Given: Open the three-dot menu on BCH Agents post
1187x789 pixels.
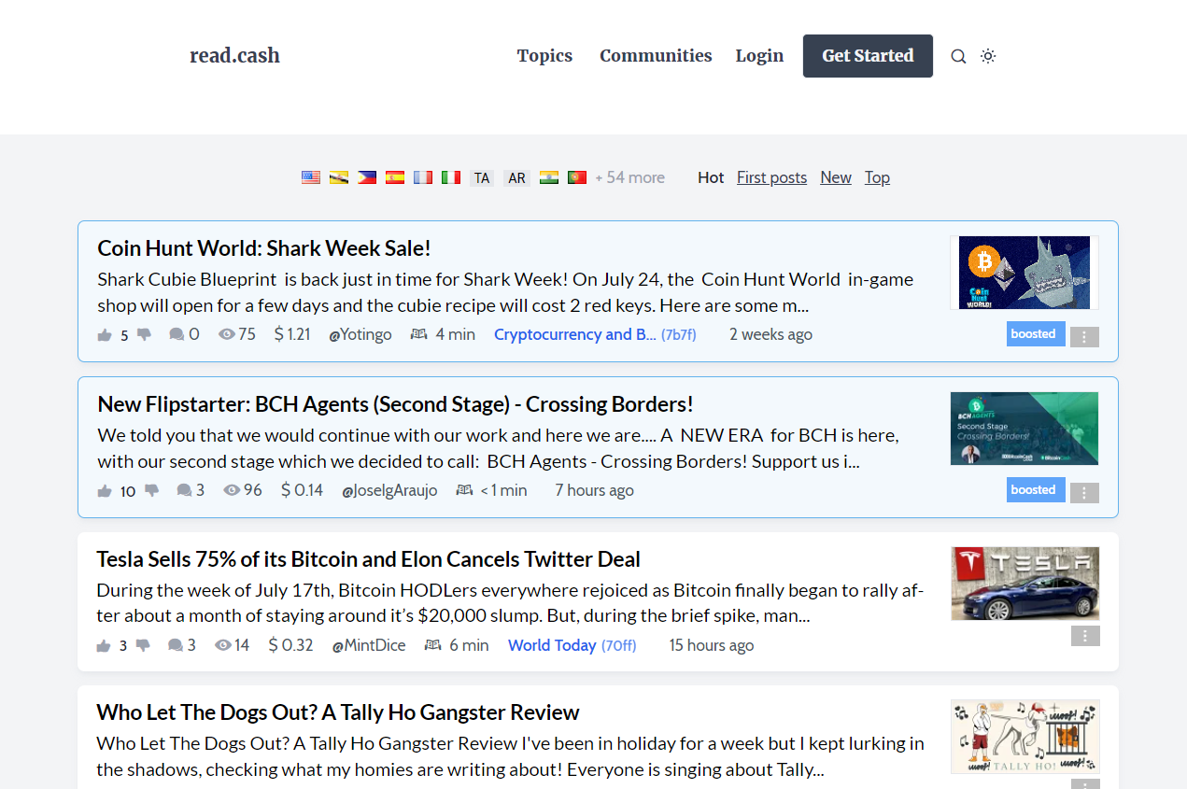Looking at the screenshot, I should (1084, 493).
